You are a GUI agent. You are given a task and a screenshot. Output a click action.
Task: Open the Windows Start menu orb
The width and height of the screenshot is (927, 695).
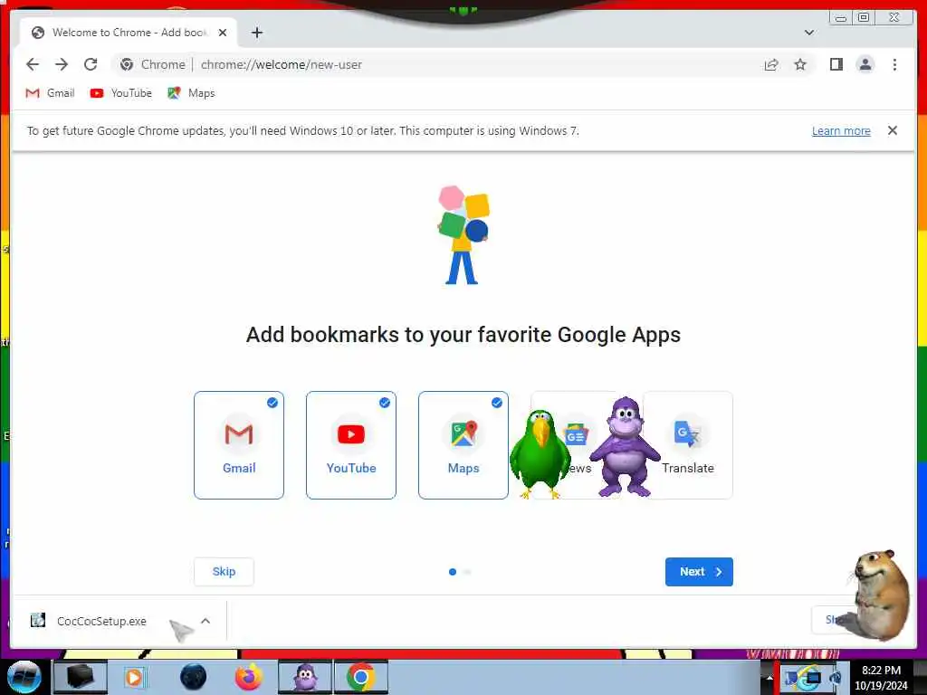pyautogui.click(x=24, y=677)
